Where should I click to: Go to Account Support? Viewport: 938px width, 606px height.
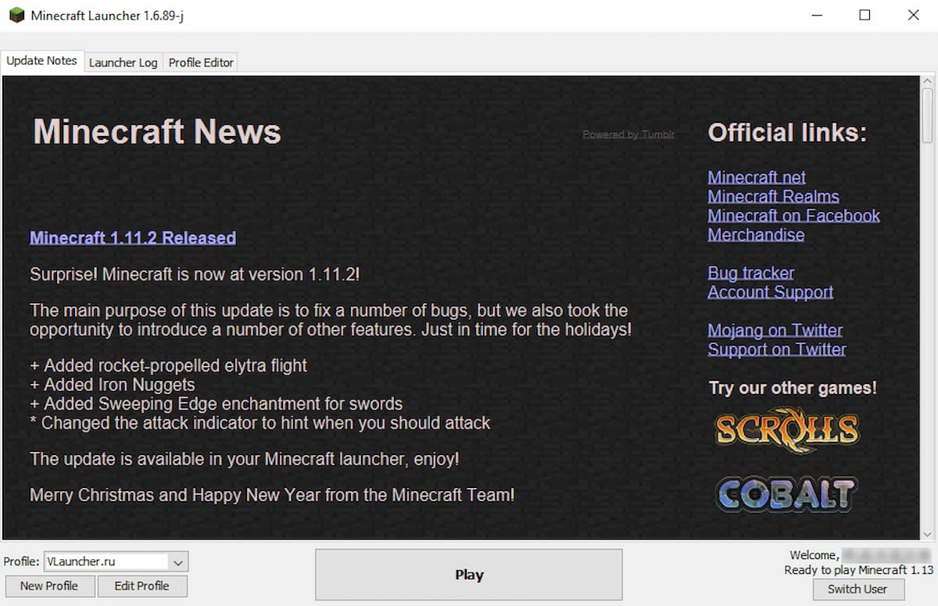(x=770, y=292)
